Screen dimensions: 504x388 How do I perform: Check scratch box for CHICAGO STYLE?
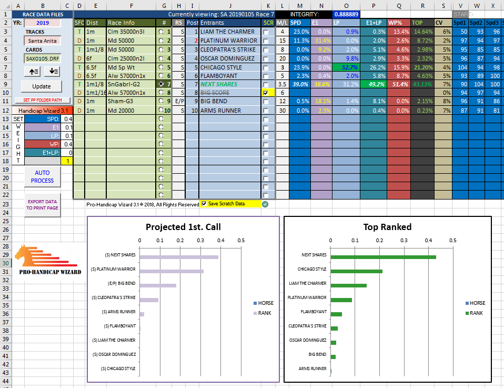click(x=266, y=67)
